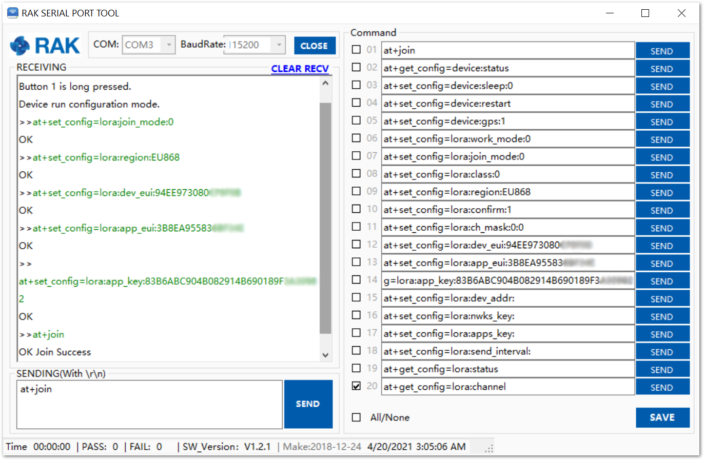Viewport: 704px width, 460px height.
Task: Minimize the RAK Serial Port Tool window
Action: coord(610,13)
